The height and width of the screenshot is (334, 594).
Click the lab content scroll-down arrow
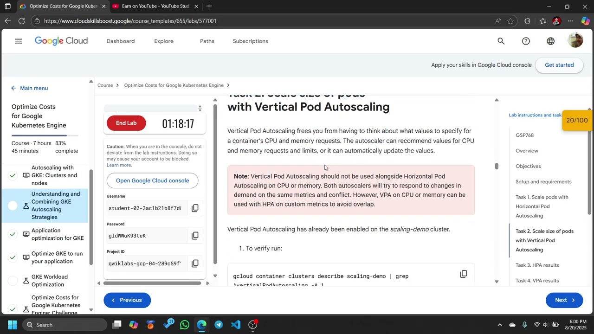point(497,281)
